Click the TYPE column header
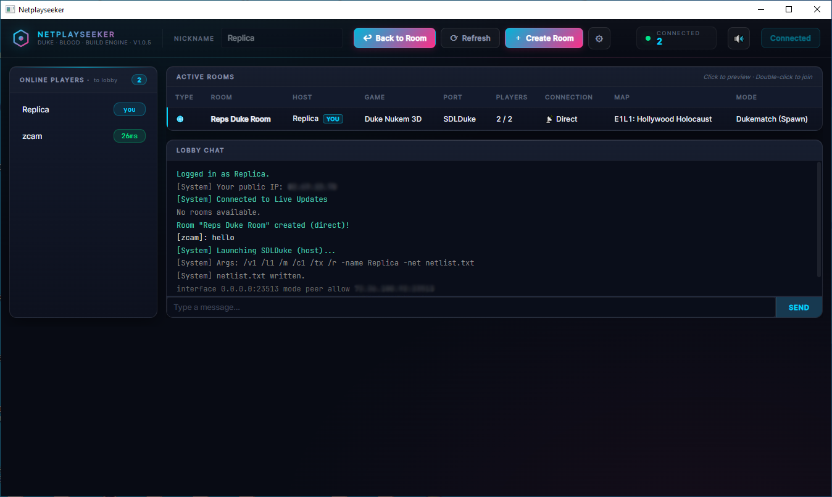The width and height of the screenshot is (832, 497). [184, 98]
